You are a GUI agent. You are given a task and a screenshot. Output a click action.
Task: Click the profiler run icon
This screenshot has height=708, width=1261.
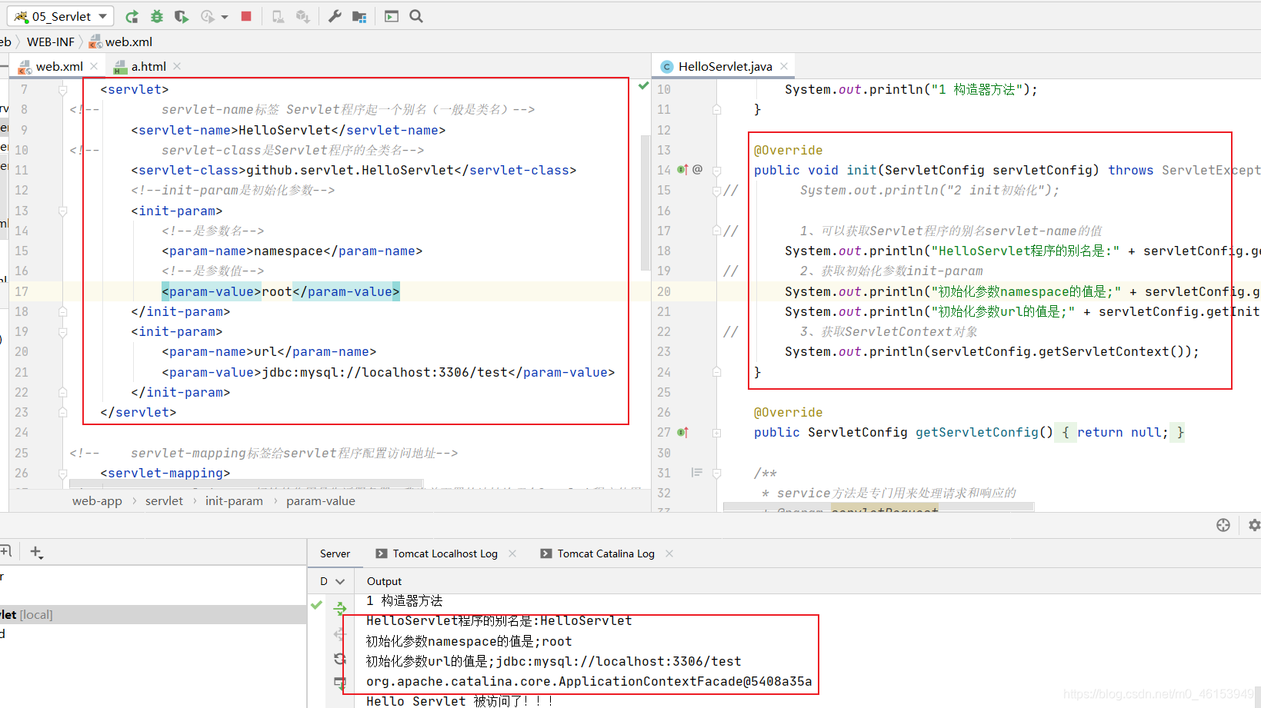[x=207, y=16]
